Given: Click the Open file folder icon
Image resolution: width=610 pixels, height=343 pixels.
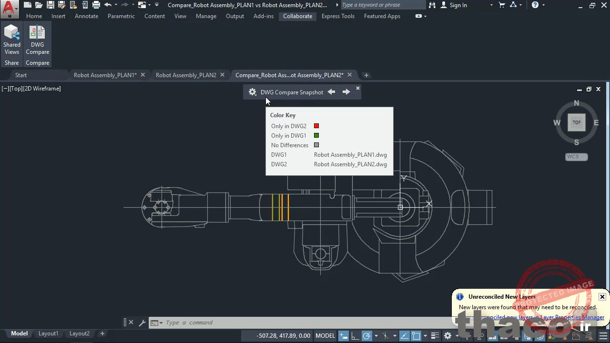Looking at the screenshot, I should pyautogui.click(x=39, y=5).
